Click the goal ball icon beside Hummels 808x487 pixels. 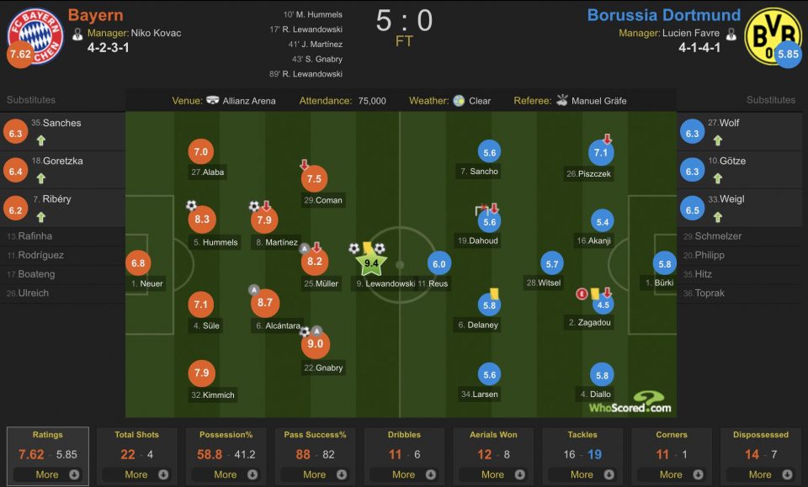click(191, 205)
